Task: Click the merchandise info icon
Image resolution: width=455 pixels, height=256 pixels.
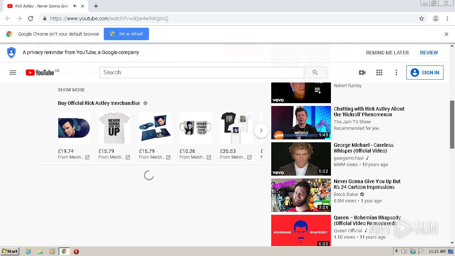Action: tap(145, 103)
